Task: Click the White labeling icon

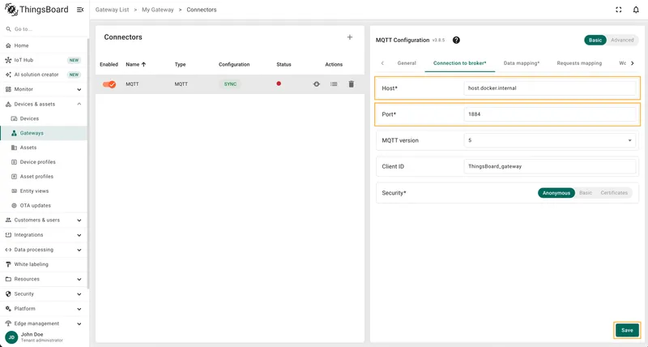Action: pos(8,264)
